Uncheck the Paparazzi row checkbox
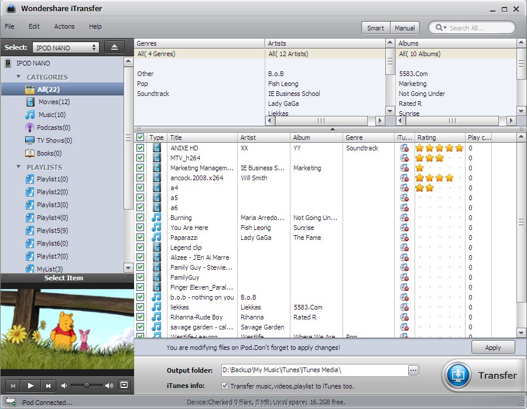Screen dimensions: 527x409 (x=140, y=237)
